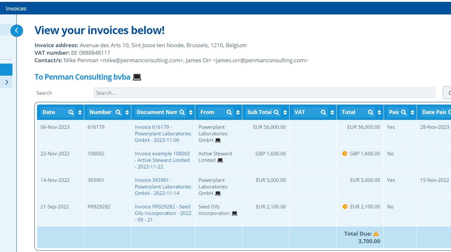Viewport: 451px width, 252px height.
Task: Click the invoices Search input field
Action: click(264, 93)
